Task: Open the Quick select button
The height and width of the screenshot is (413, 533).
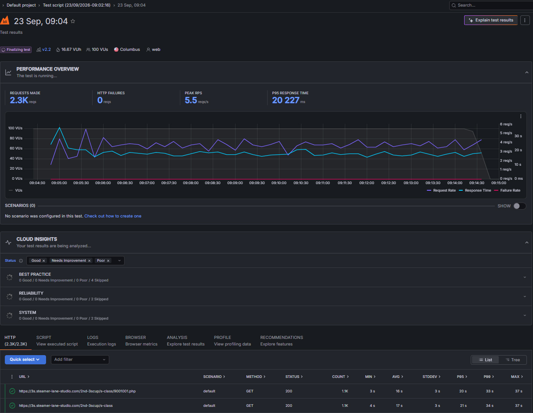Action: click(x=25, y=360)
